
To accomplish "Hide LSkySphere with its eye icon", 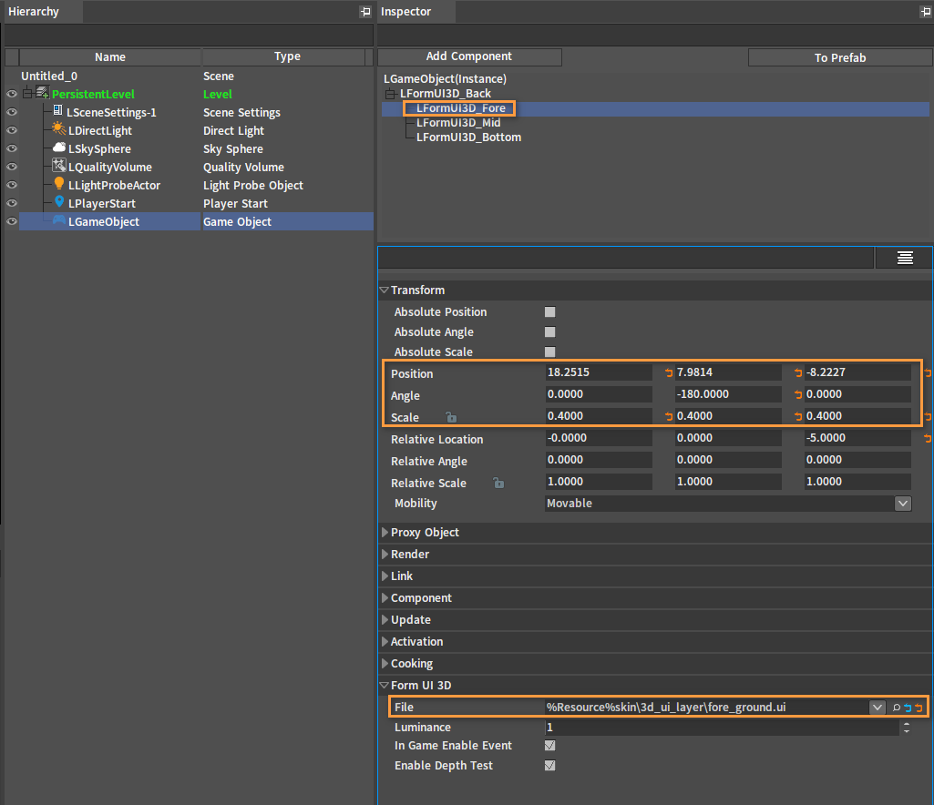I will pos(11,148).
